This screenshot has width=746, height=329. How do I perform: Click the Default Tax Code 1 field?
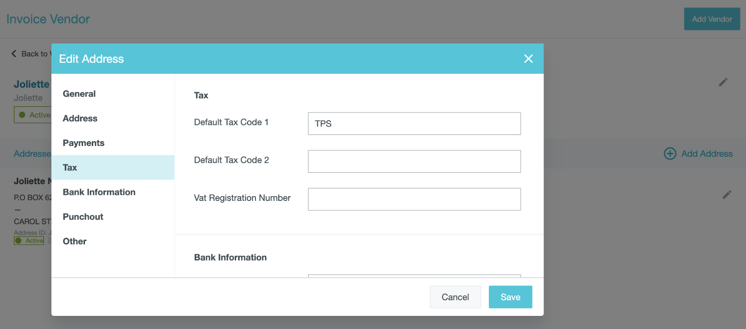(414, 123)
